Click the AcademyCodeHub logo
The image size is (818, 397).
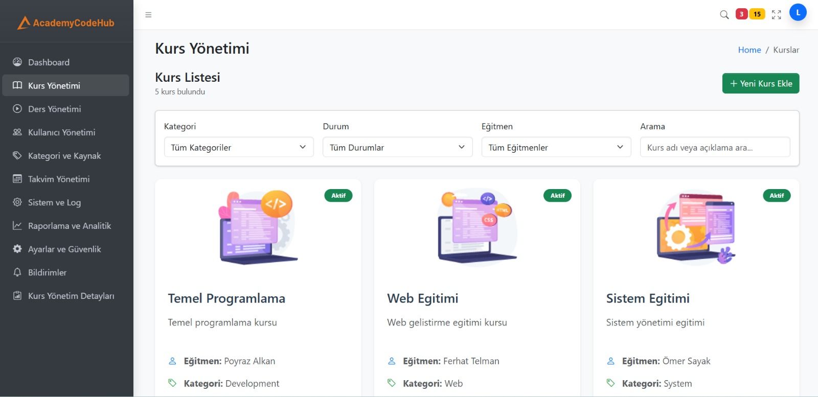(66, 22)
